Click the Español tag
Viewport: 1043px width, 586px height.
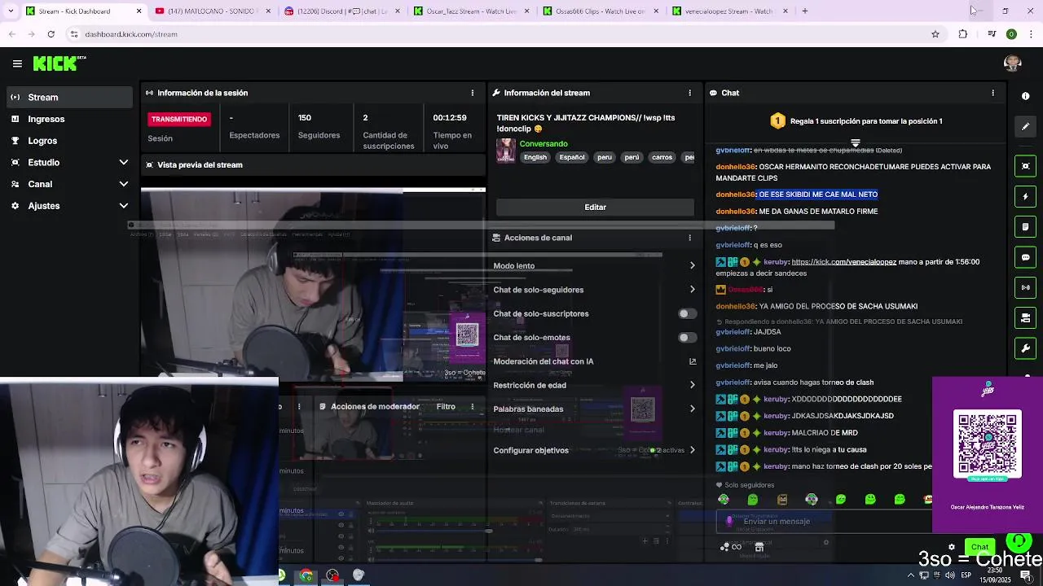pos(572,157)
